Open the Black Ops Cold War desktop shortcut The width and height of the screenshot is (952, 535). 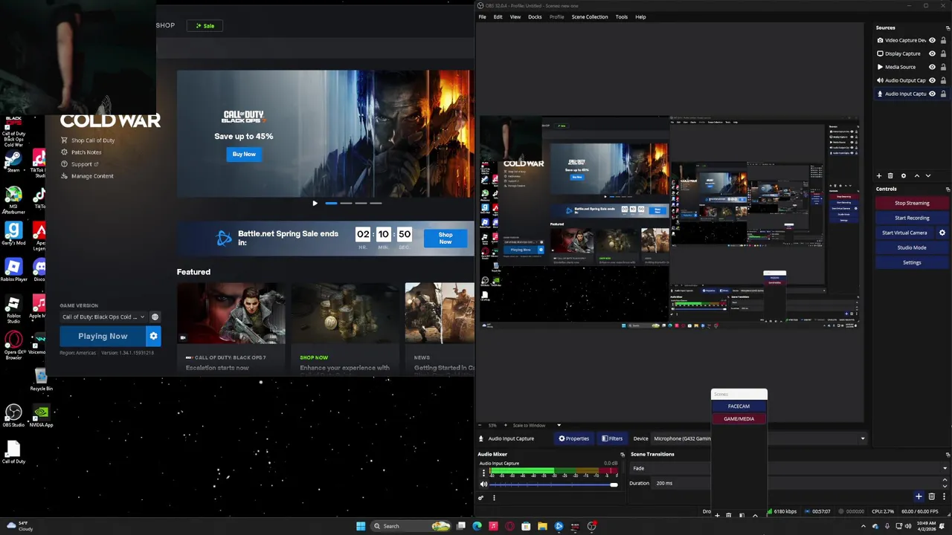(13, 132)
